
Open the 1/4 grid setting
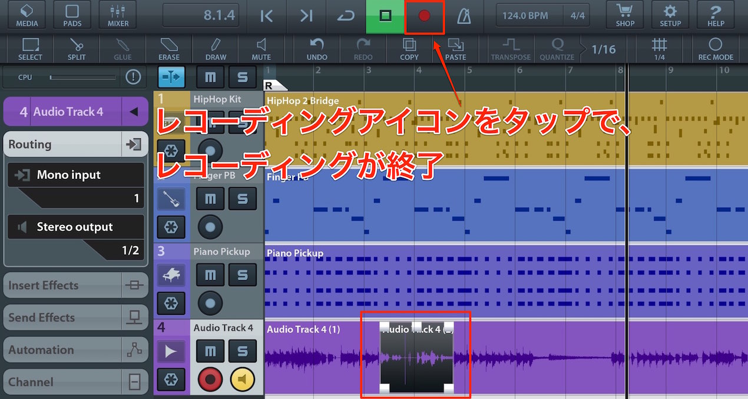659,49
